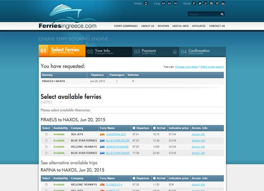Click the Blue Star Delos ferry type icon
The width and height of the screenshot is (264, 191).
(x=102, y=141)
